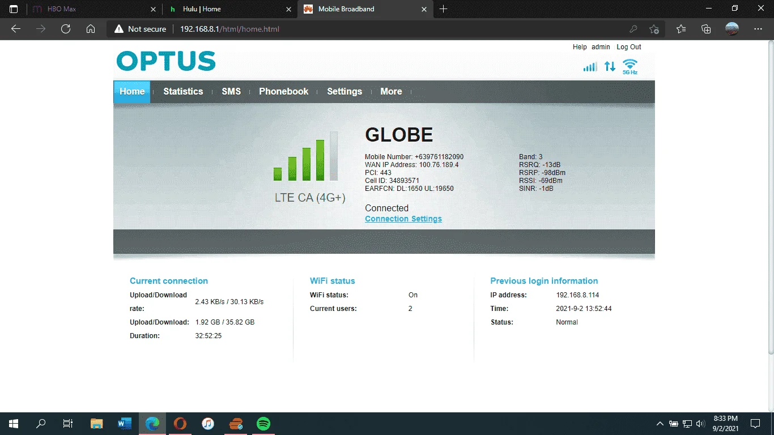Open the Home menu item

[x=132, y=92]
